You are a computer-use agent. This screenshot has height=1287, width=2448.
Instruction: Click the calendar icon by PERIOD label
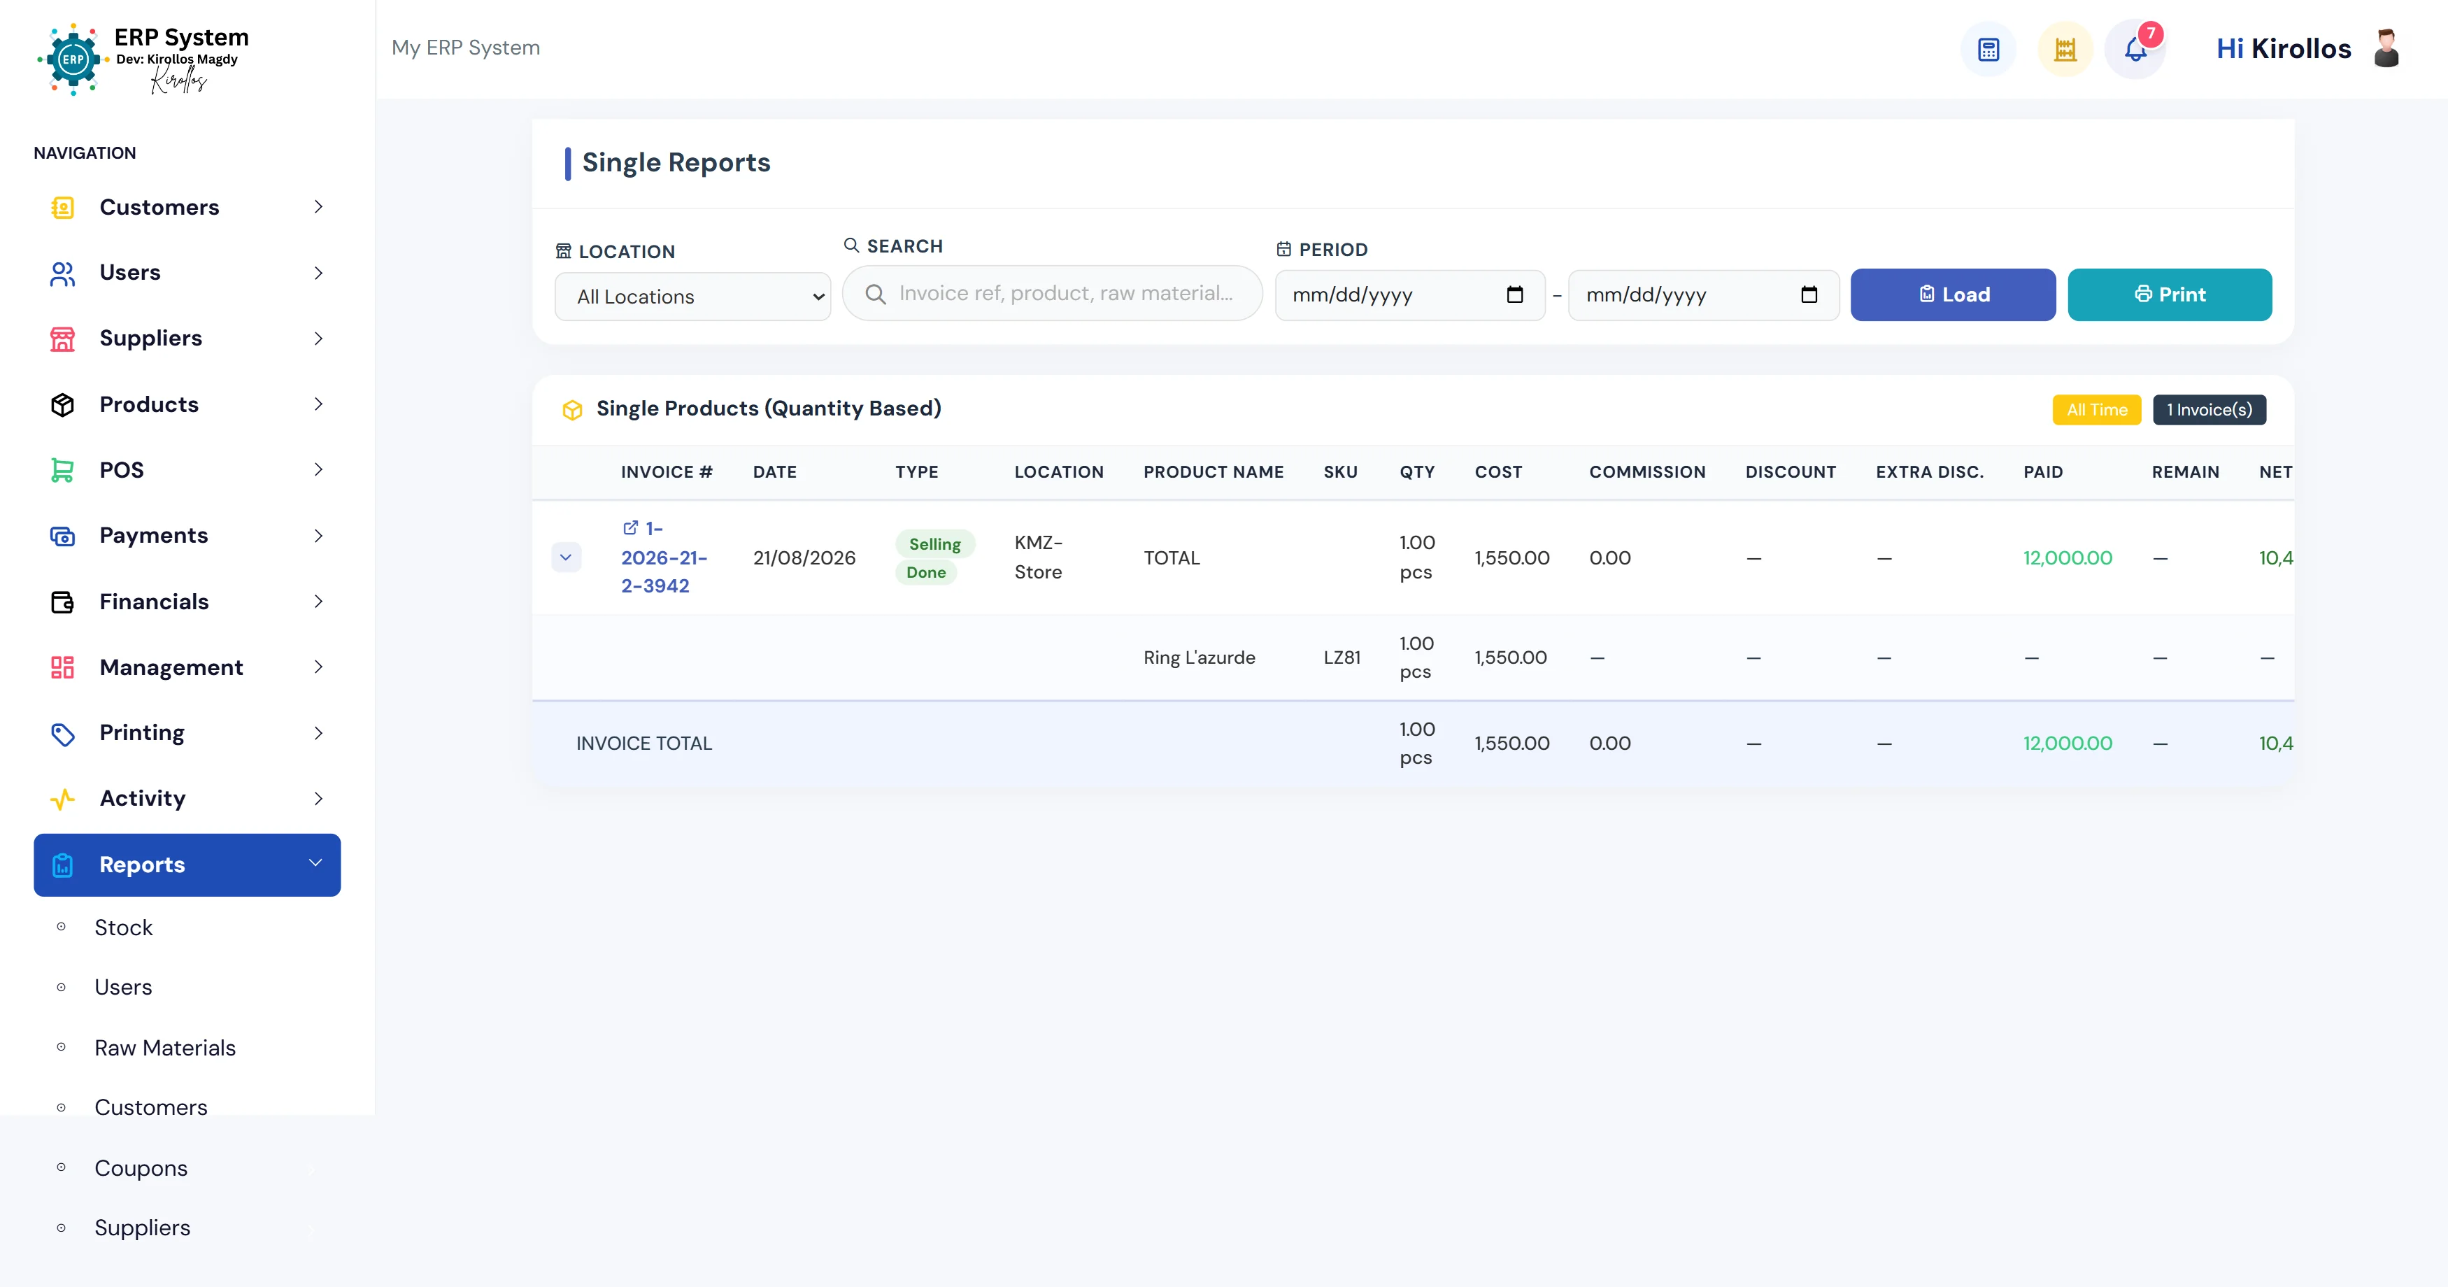1284,249
